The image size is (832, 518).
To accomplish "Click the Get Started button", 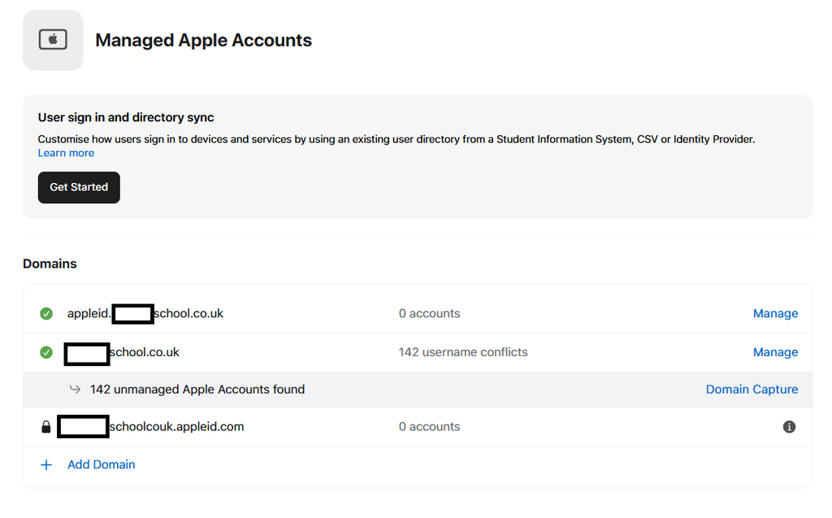I will 79,188.
